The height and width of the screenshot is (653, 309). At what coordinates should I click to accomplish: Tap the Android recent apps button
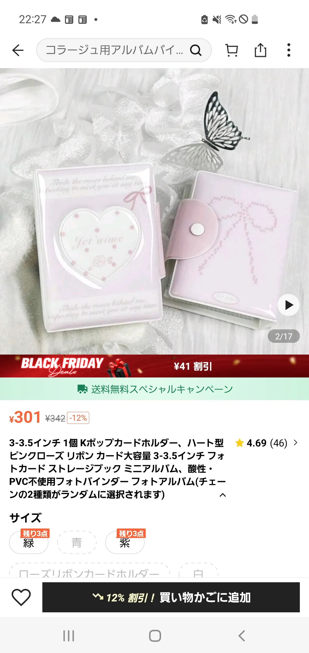[69, 636]
